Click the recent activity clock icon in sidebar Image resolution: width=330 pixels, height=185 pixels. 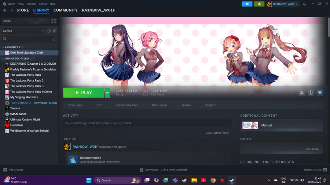[x=49, y=31]
